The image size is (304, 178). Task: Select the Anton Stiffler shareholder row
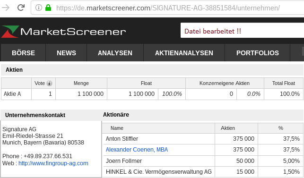pos(203,139)
